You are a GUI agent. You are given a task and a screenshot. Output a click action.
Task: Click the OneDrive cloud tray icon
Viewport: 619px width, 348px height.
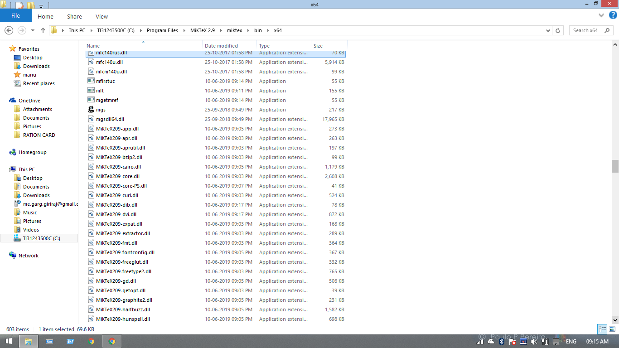coord(491,341)
